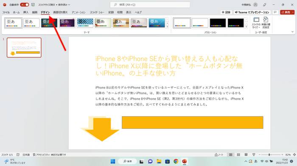
Task: Click the red 共有 (Share) button
Action: point(286,12)
